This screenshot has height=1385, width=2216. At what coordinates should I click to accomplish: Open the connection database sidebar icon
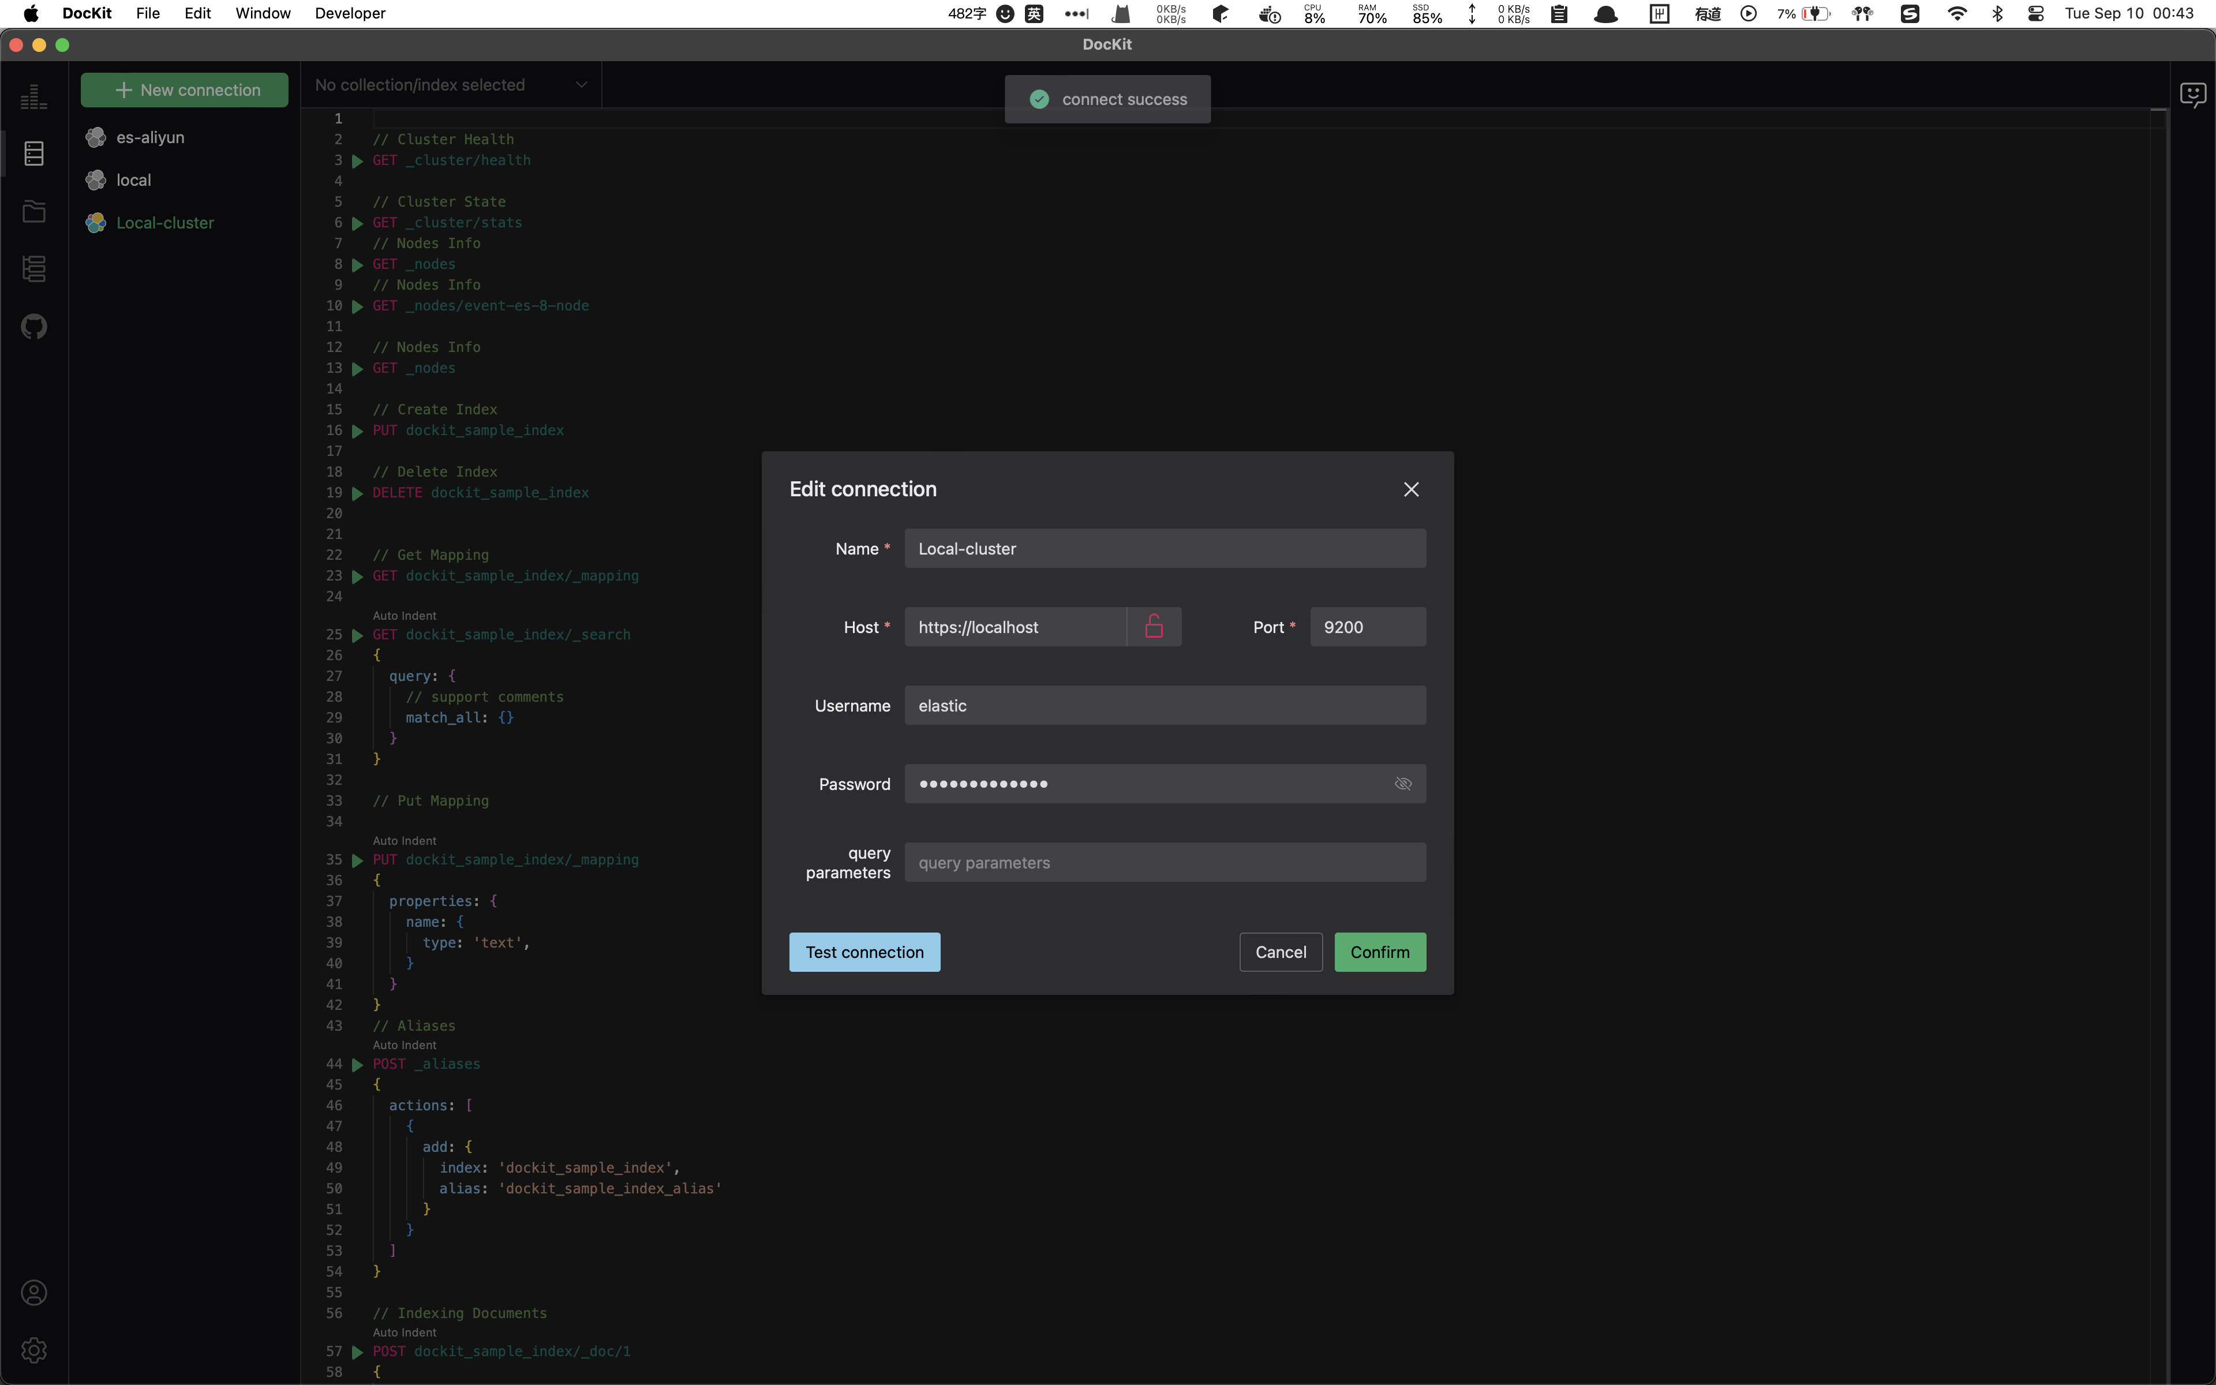click(34, 154)
